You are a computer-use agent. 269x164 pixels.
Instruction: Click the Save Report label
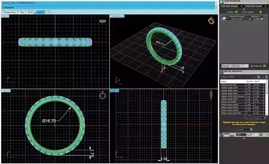point(248,12)
